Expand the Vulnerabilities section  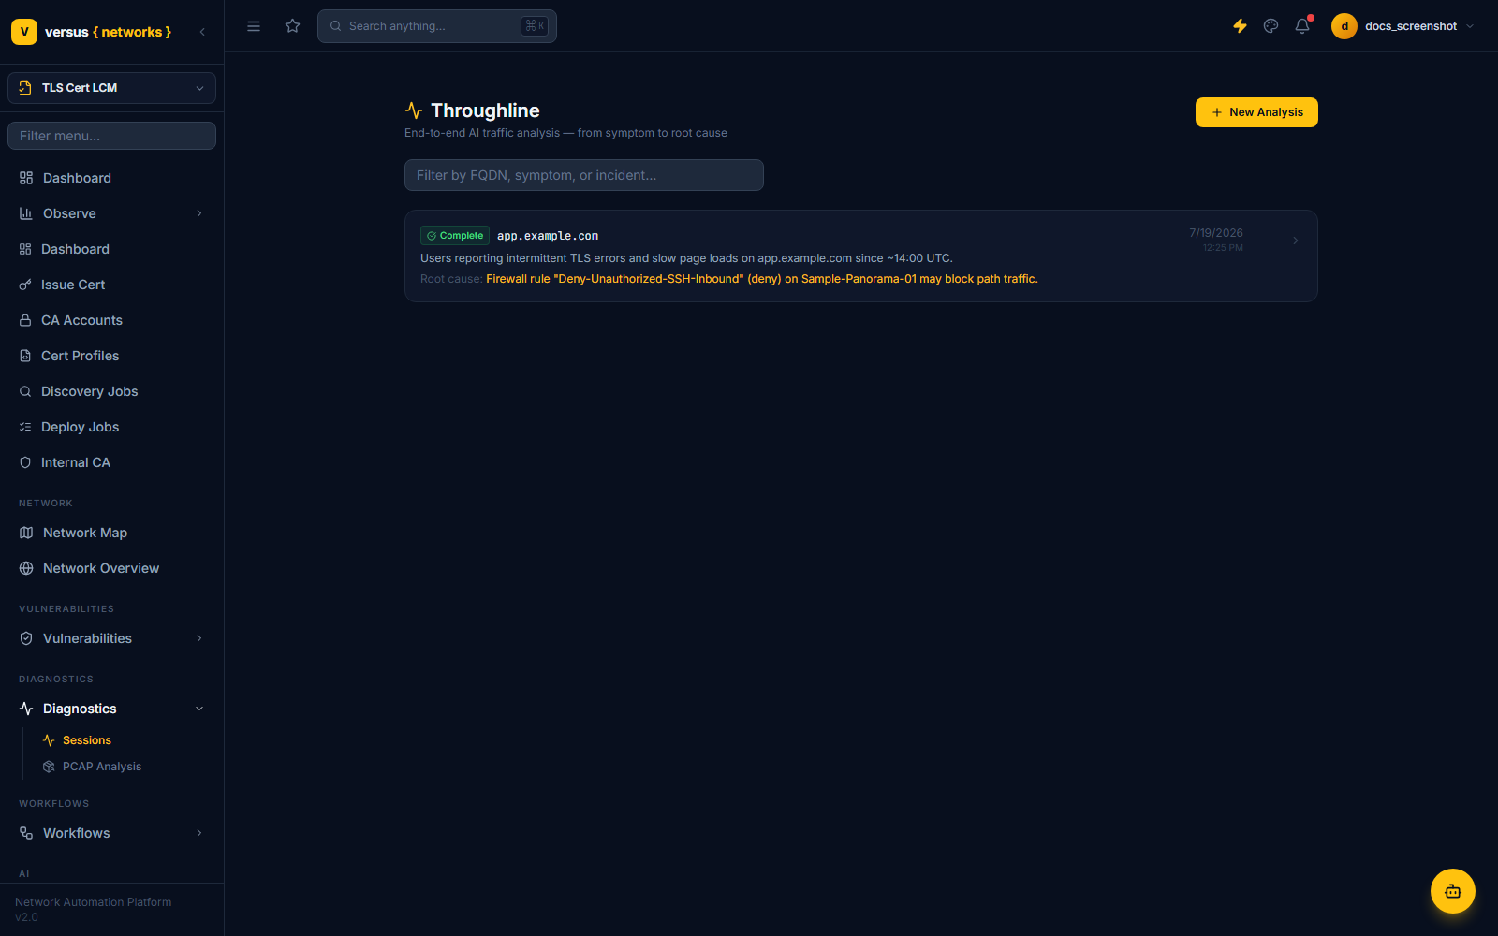coord(111,638)
